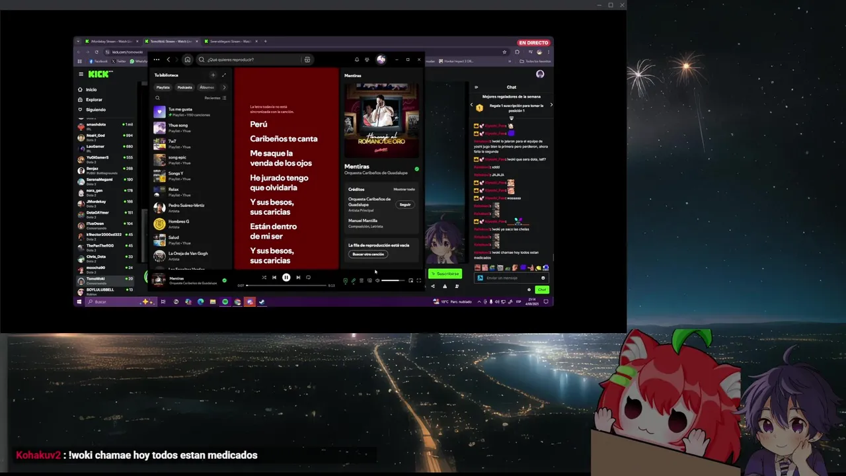Open the Salud playlist
The width and height of the screenshot is (846, 476).
[x=190, y=239]
